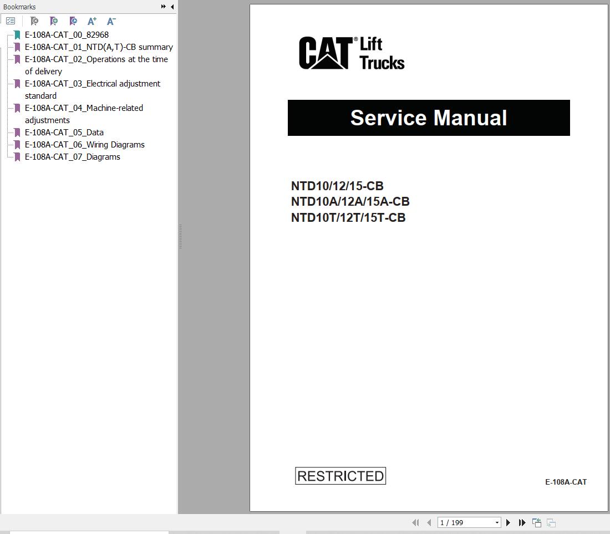Open the bookmark options menu icon
The width and height of the screenshot is (610, 534).
pyautogui.click(x=11, y=21)
